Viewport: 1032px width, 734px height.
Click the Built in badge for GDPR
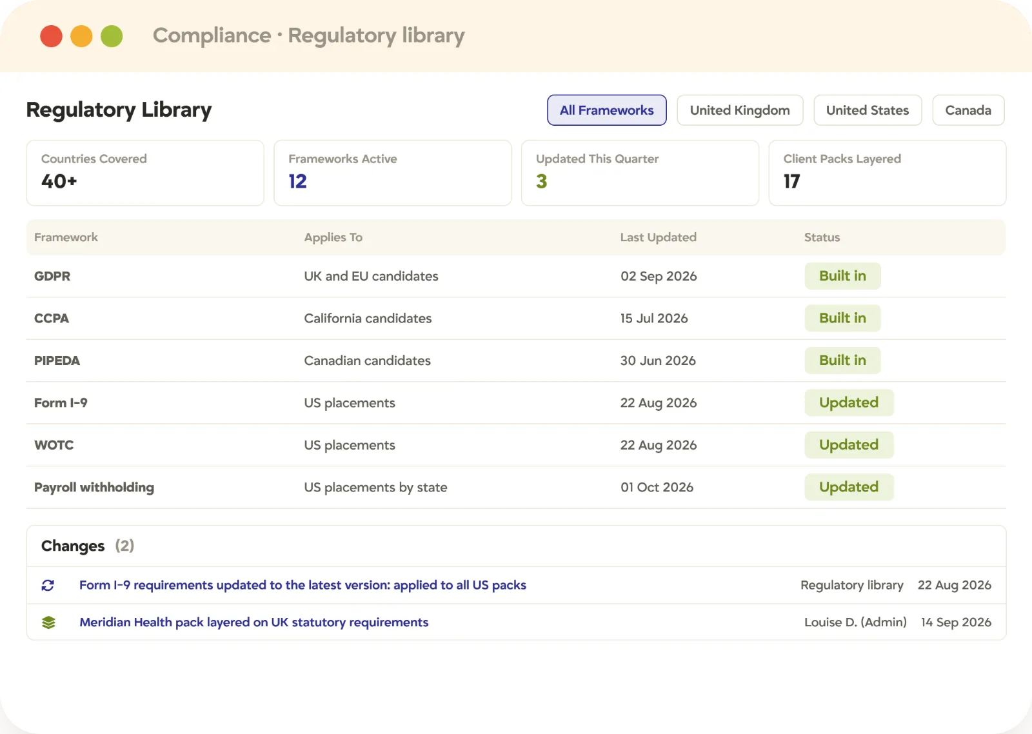click(842, 276)
